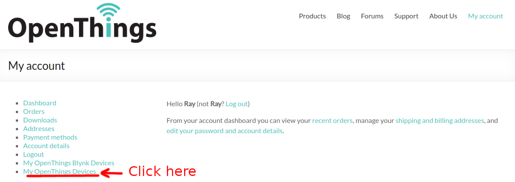Click the OpenThings logo

(82, 23)
